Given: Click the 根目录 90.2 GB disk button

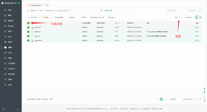Looking at the screenshot, I should (97, 17).
